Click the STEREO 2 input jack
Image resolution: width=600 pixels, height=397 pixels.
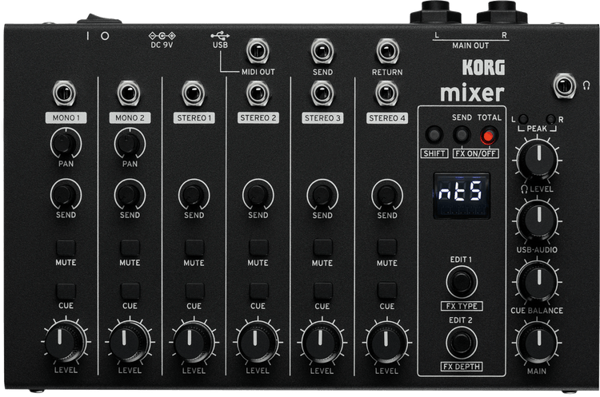click(258, 93)
